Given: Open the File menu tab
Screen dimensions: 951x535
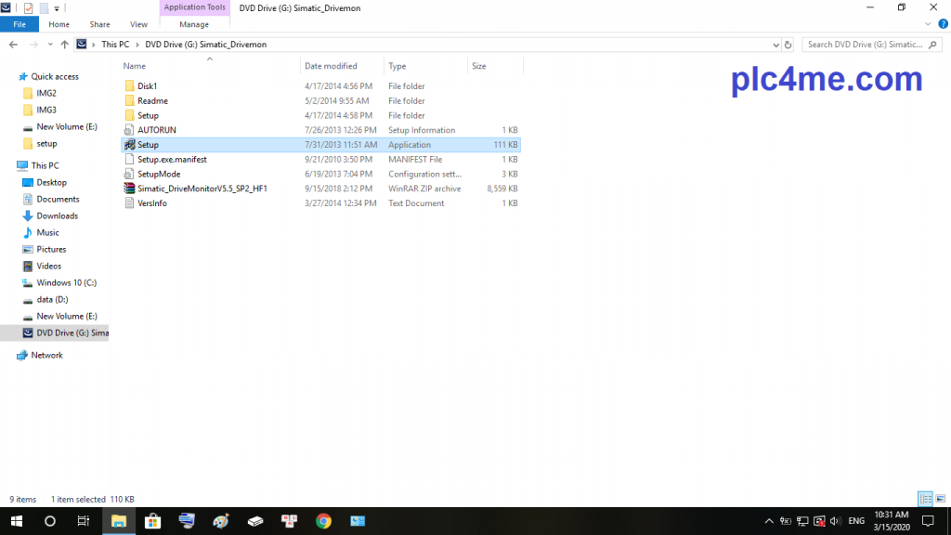Looking at the screenshot, I should click(x=20, y=24).
